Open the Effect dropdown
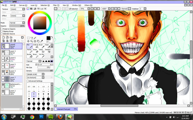Viewport: 193px width, 120px height. coord(24,16)
